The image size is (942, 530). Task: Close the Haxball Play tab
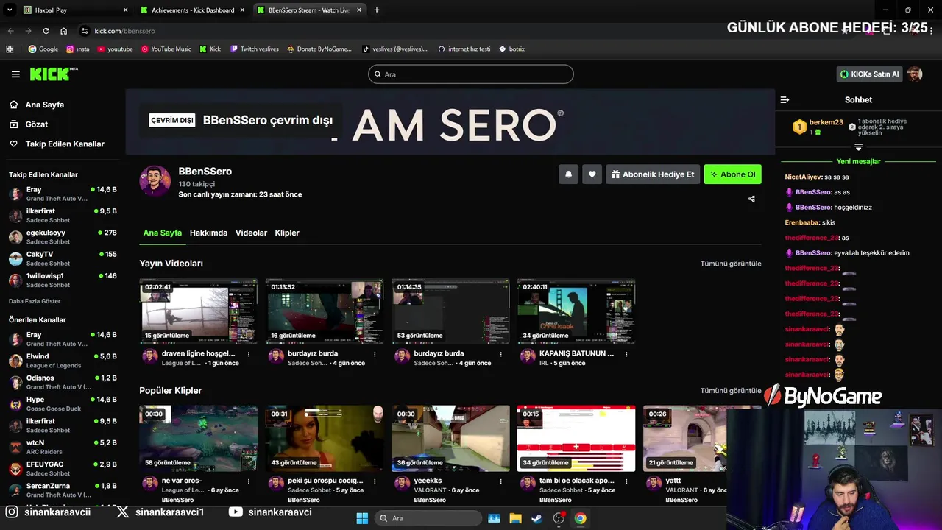click(x=125, y=10)
